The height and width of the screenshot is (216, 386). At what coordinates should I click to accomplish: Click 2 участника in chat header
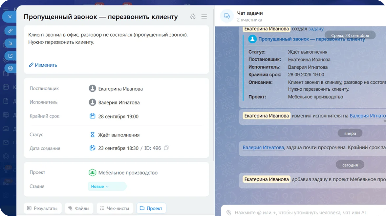(249, 20)
